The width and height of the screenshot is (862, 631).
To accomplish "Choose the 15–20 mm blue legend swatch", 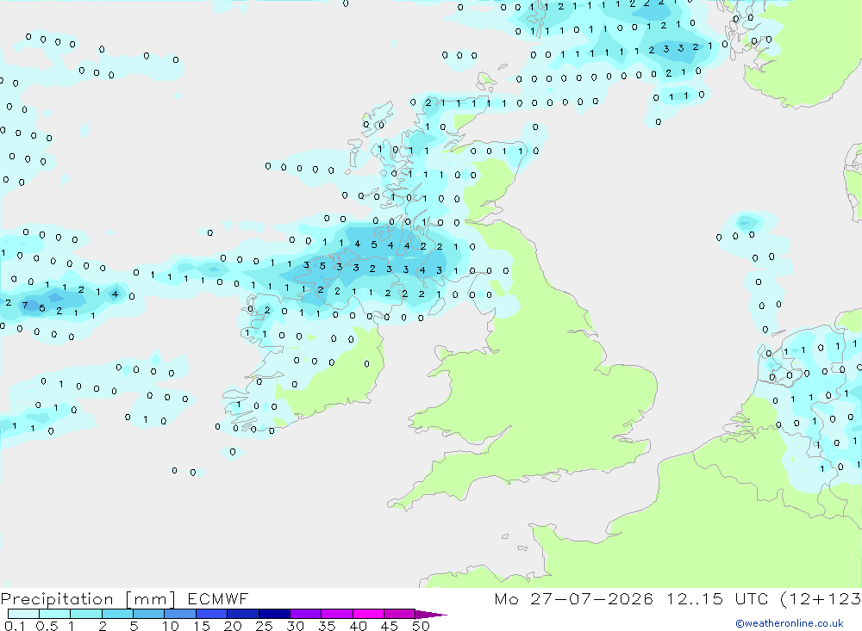I will 212,614.
